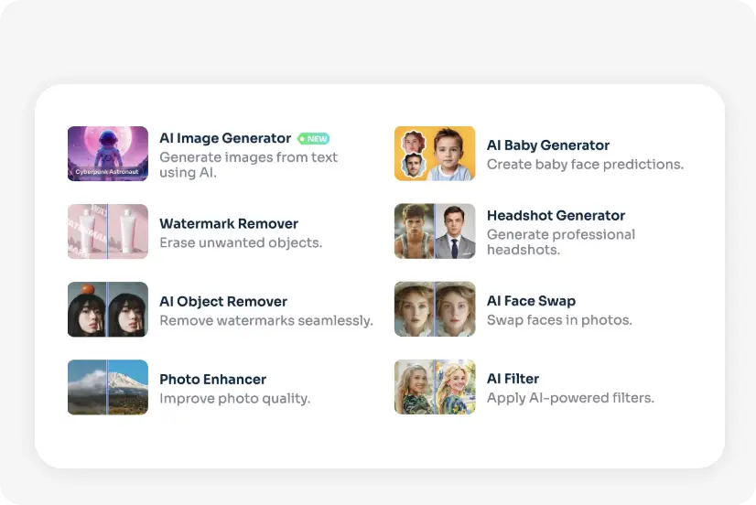The image size is (756, 505).
Task: Click the AI Filter cartoon thumbnail
Action: pyautogui.click(x=435, y=387)
